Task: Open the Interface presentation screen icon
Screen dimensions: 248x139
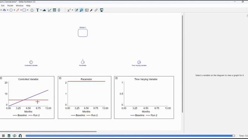Action: 102,10
